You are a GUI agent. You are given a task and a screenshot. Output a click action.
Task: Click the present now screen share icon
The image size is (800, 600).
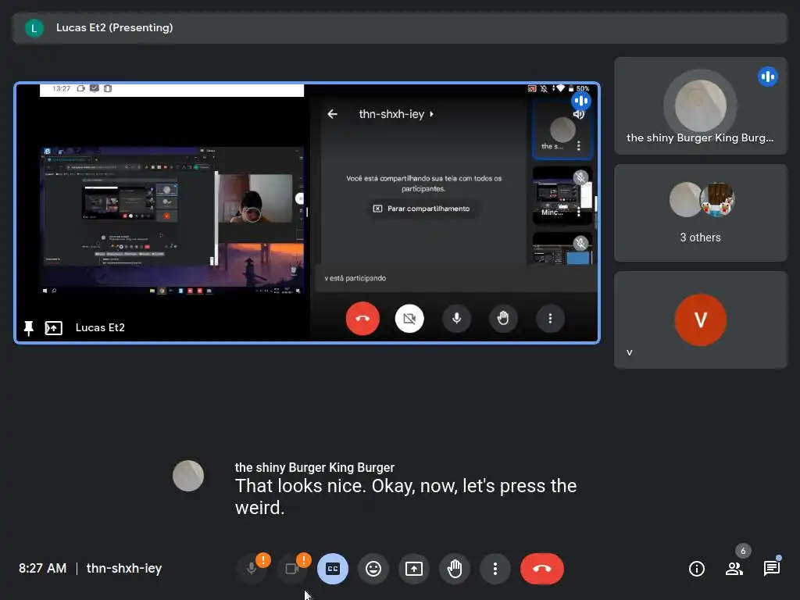tap(414, 569)
